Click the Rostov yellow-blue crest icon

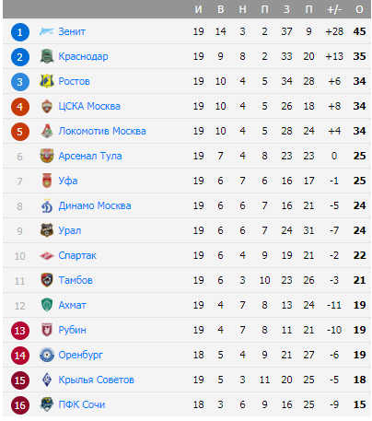[47, 81]
